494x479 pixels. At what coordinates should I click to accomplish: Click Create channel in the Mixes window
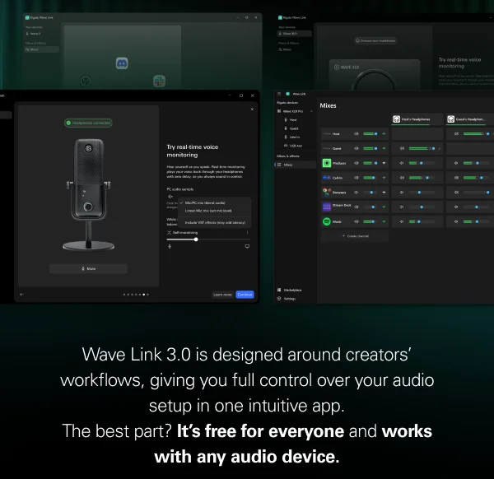click(x=355, y=236)
